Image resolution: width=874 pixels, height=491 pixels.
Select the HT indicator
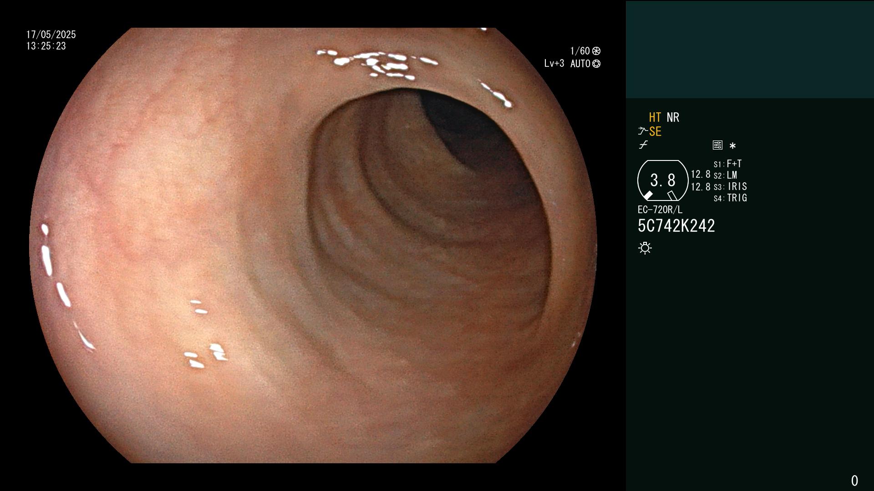[655, 117]
